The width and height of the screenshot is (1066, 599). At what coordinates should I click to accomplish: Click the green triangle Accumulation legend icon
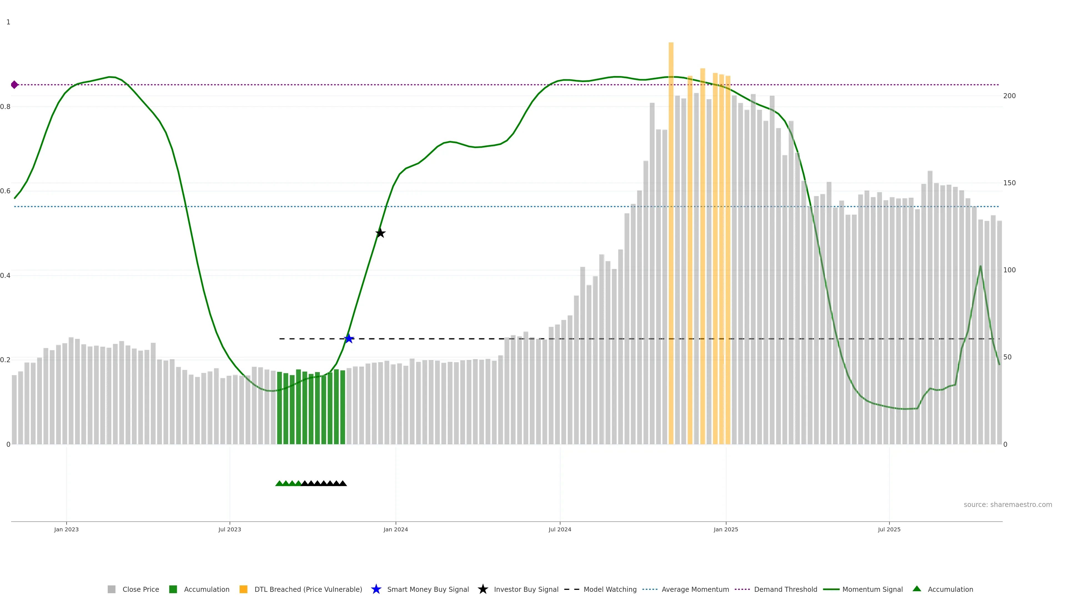click(917, 589)
